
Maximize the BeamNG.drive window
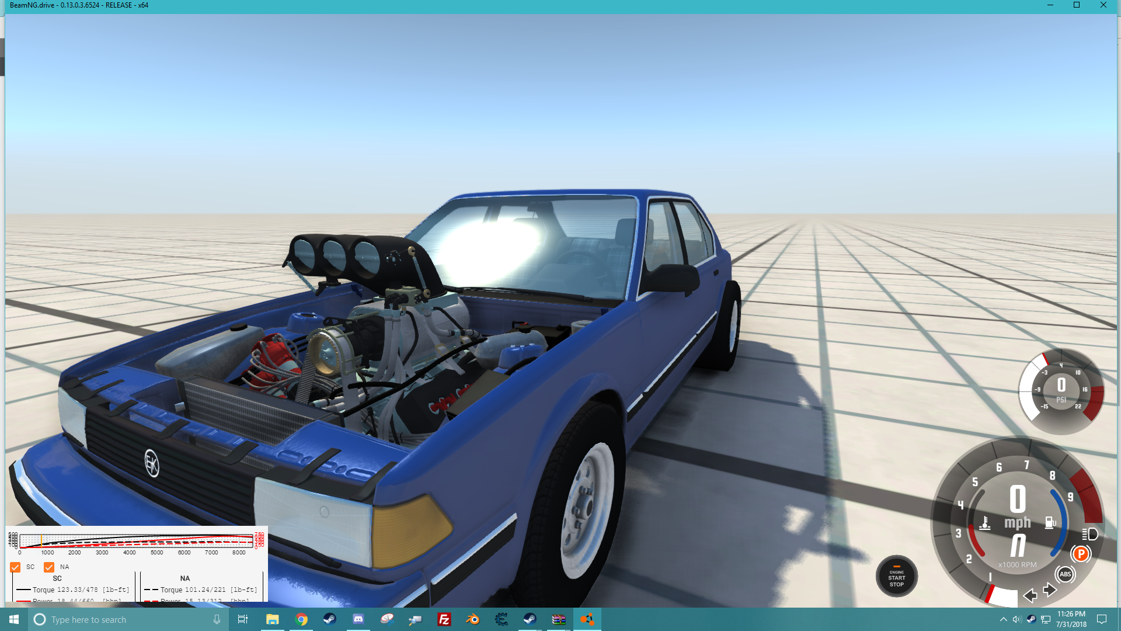[x=1077, y=5]
